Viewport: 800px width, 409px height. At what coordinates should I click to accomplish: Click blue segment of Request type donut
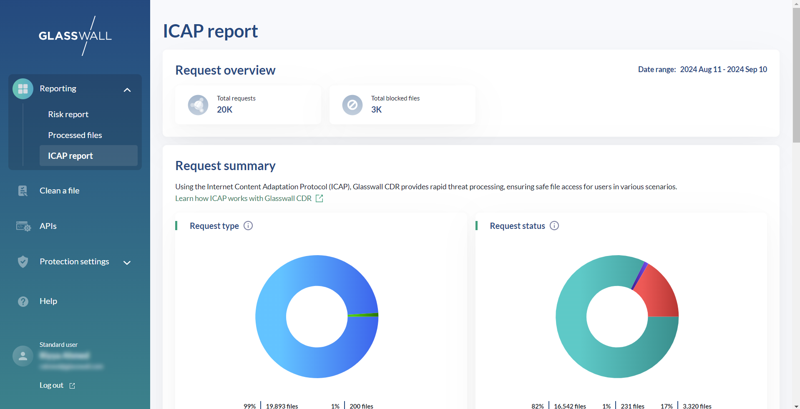click(271, 317)
